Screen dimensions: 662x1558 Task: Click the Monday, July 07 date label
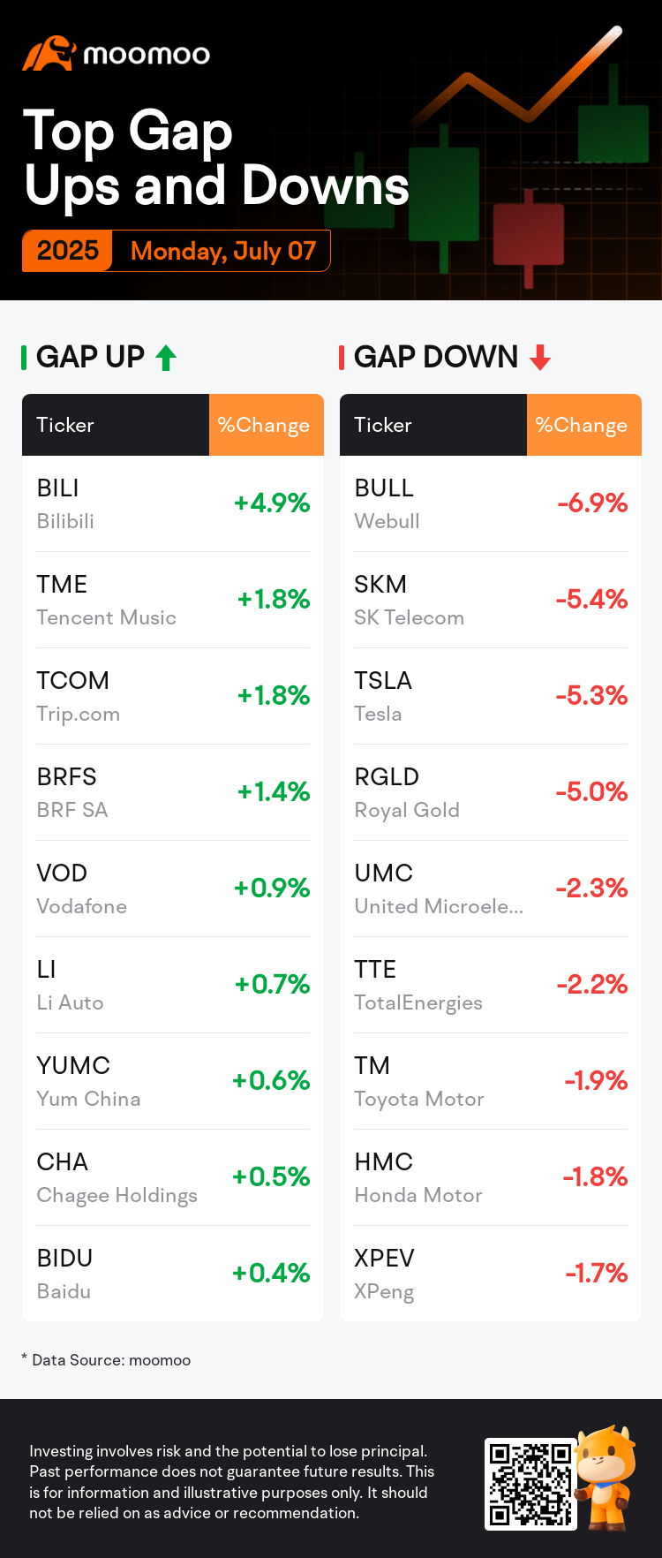223,251
